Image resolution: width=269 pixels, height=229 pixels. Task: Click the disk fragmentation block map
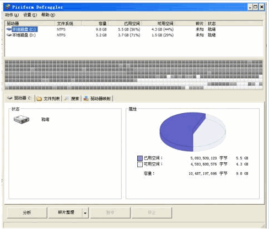tap(134, 74)
